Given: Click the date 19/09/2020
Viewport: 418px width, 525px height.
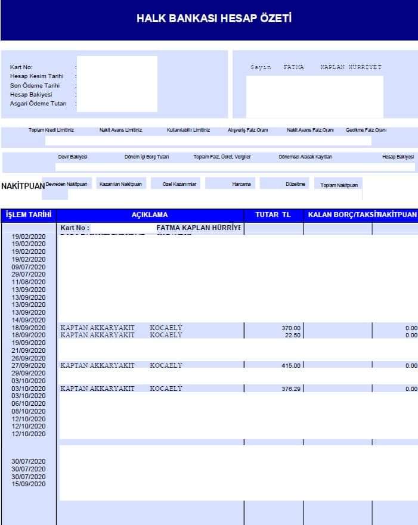Looking at the screenshot, I should coord(29,343).
